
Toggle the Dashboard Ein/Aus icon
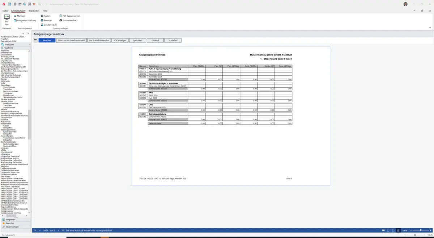pos(7,19)
